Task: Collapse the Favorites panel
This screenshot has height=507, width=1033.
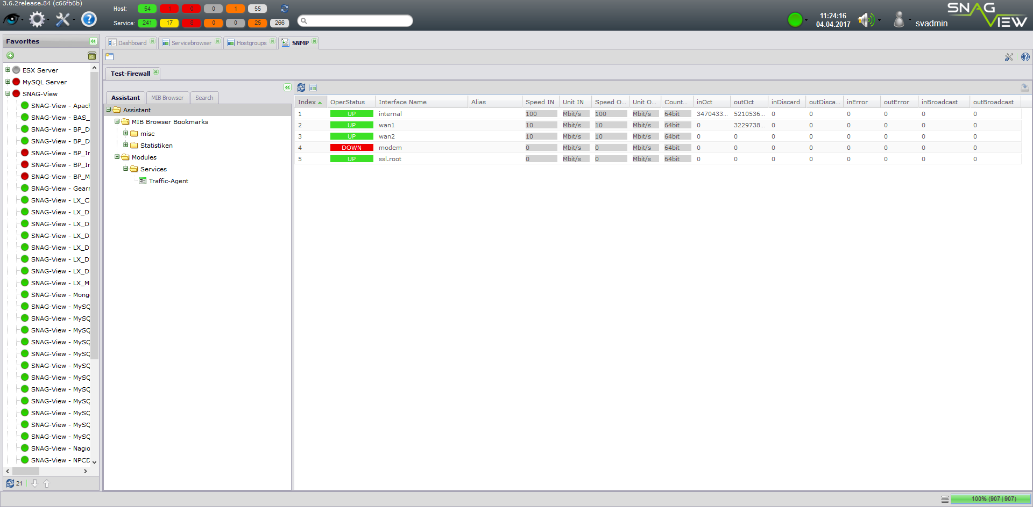Action: coord(93,41)
